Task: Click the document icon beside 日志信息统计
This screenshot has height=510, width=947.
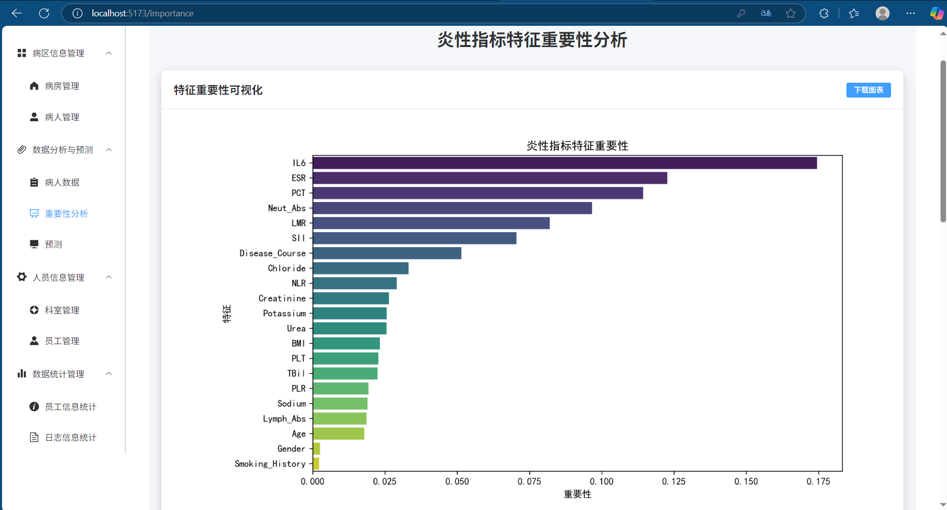Action: (x=34, y=437)
